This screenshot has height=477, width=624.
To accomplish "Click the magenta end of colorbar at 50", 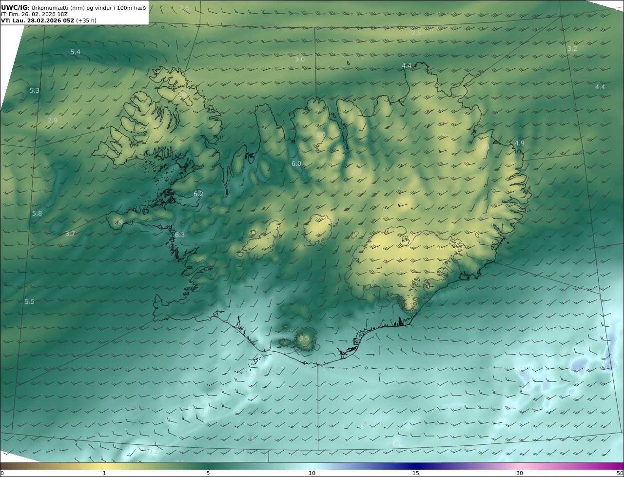I will point(620,466).
